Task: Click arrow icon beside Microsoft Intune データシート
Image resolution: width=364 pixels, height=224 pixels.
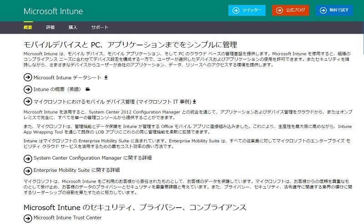Action: (28, 77)
